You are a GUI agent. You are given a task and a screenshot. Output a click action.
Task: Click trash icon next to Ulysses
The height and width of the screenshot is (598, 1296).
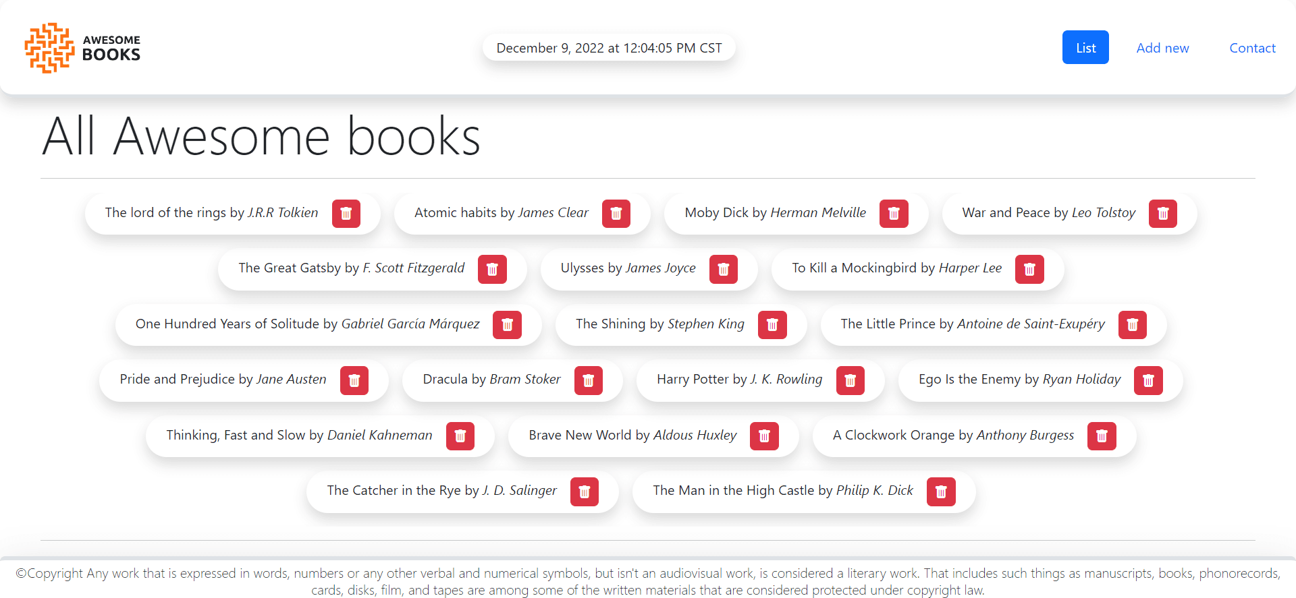click(x=724, y=270)
